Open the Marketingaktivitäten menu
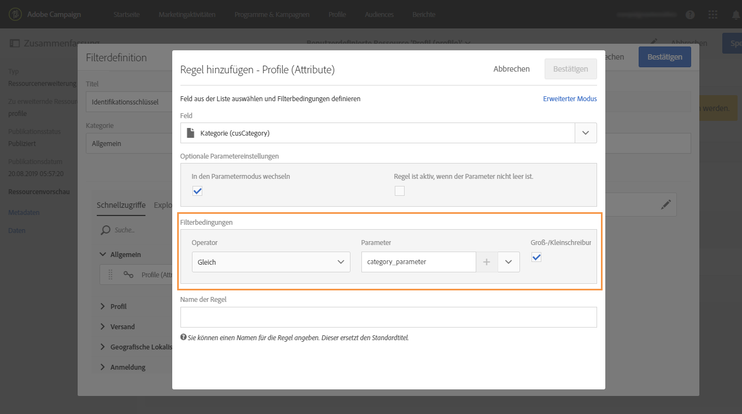This screenshot has width=742, height=414. (x=187, y=15)
